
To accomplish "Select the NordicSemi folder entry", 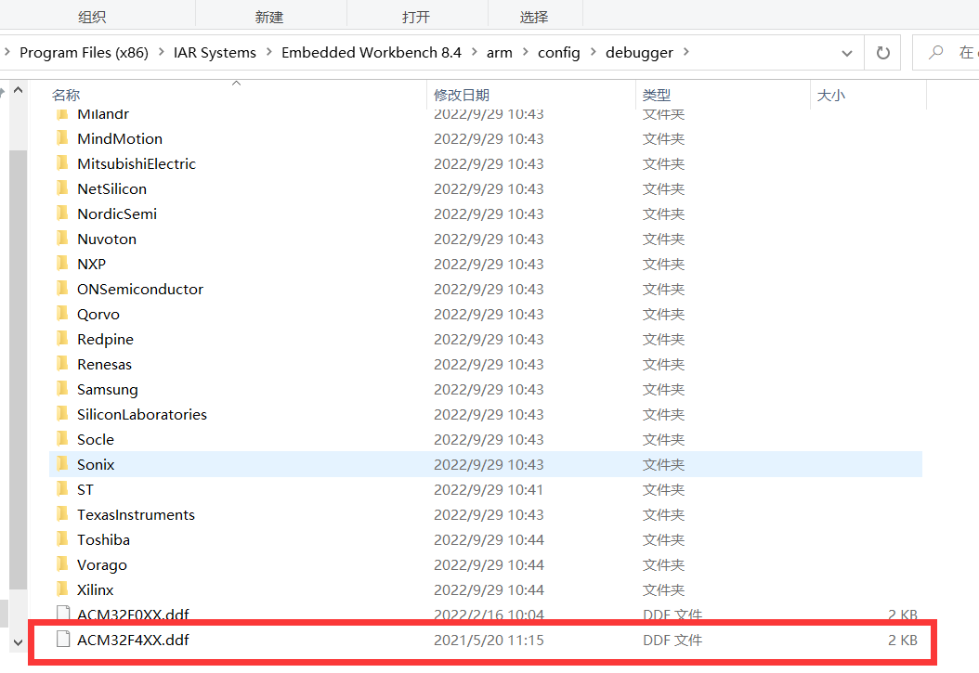I will coord(117,214).
